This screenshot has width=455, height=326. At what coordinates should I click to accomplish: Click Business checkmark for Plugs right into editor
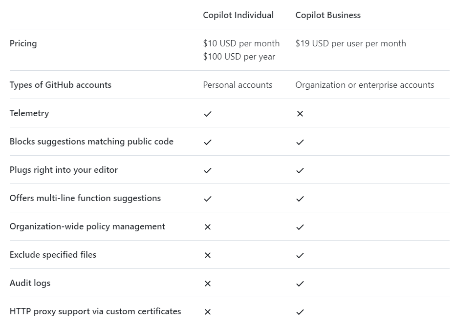coord(300,170)
